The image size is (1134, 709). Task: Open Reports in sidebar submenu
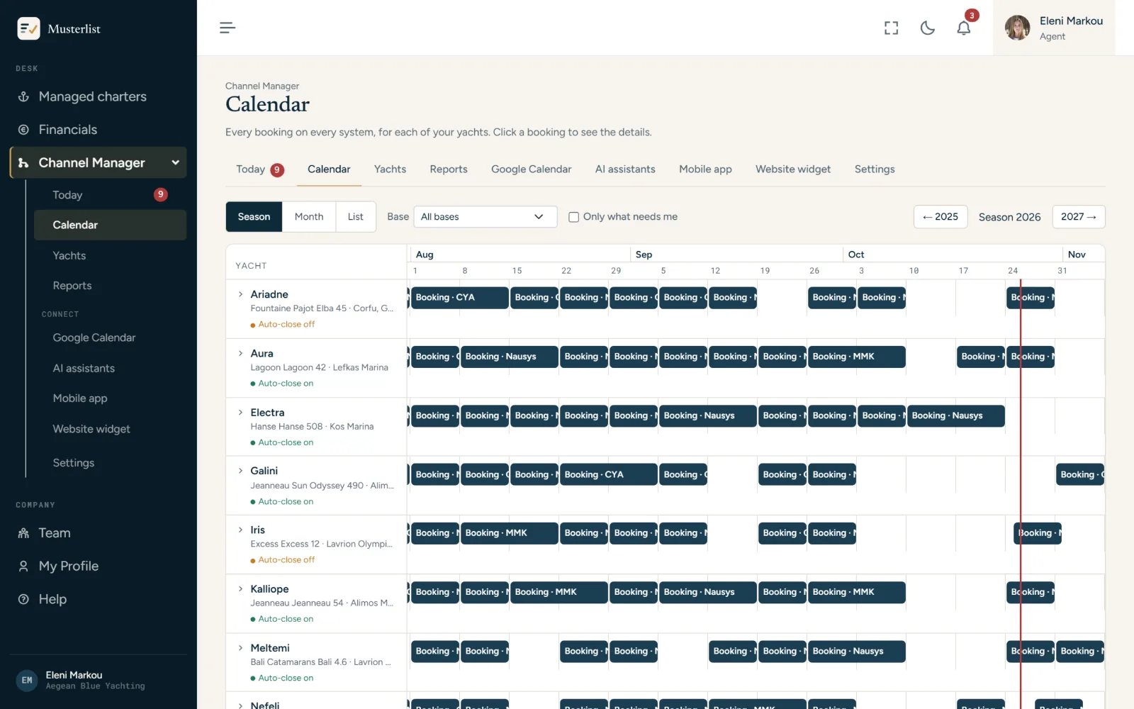[110, 286]
